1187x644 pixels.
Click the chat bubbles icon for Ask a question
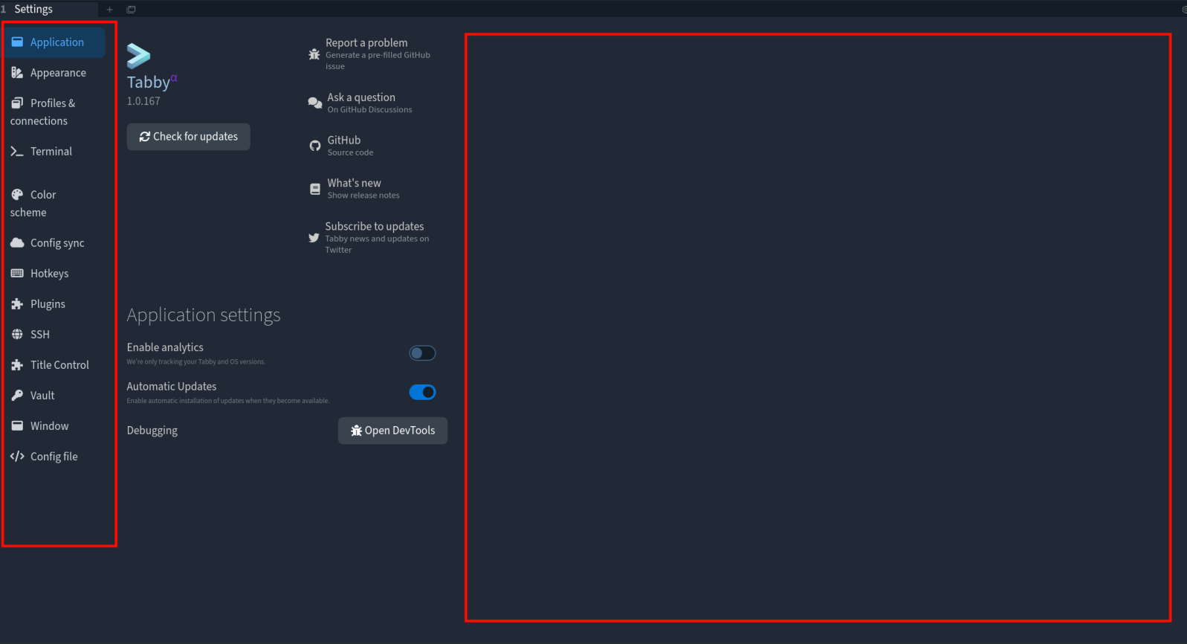[x=315, y=103]
